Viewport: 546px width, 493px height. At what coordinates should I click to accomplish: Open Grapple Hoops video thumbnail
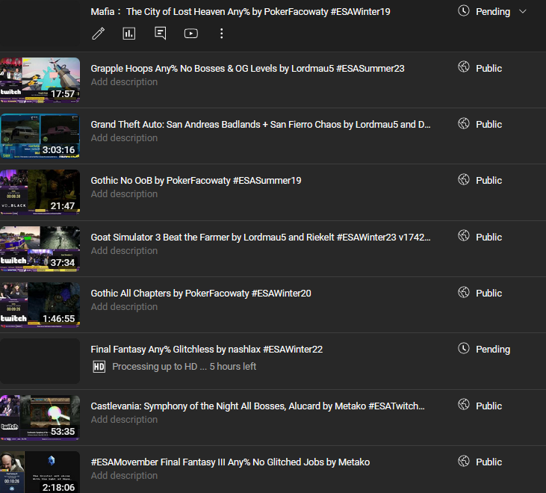40,80
